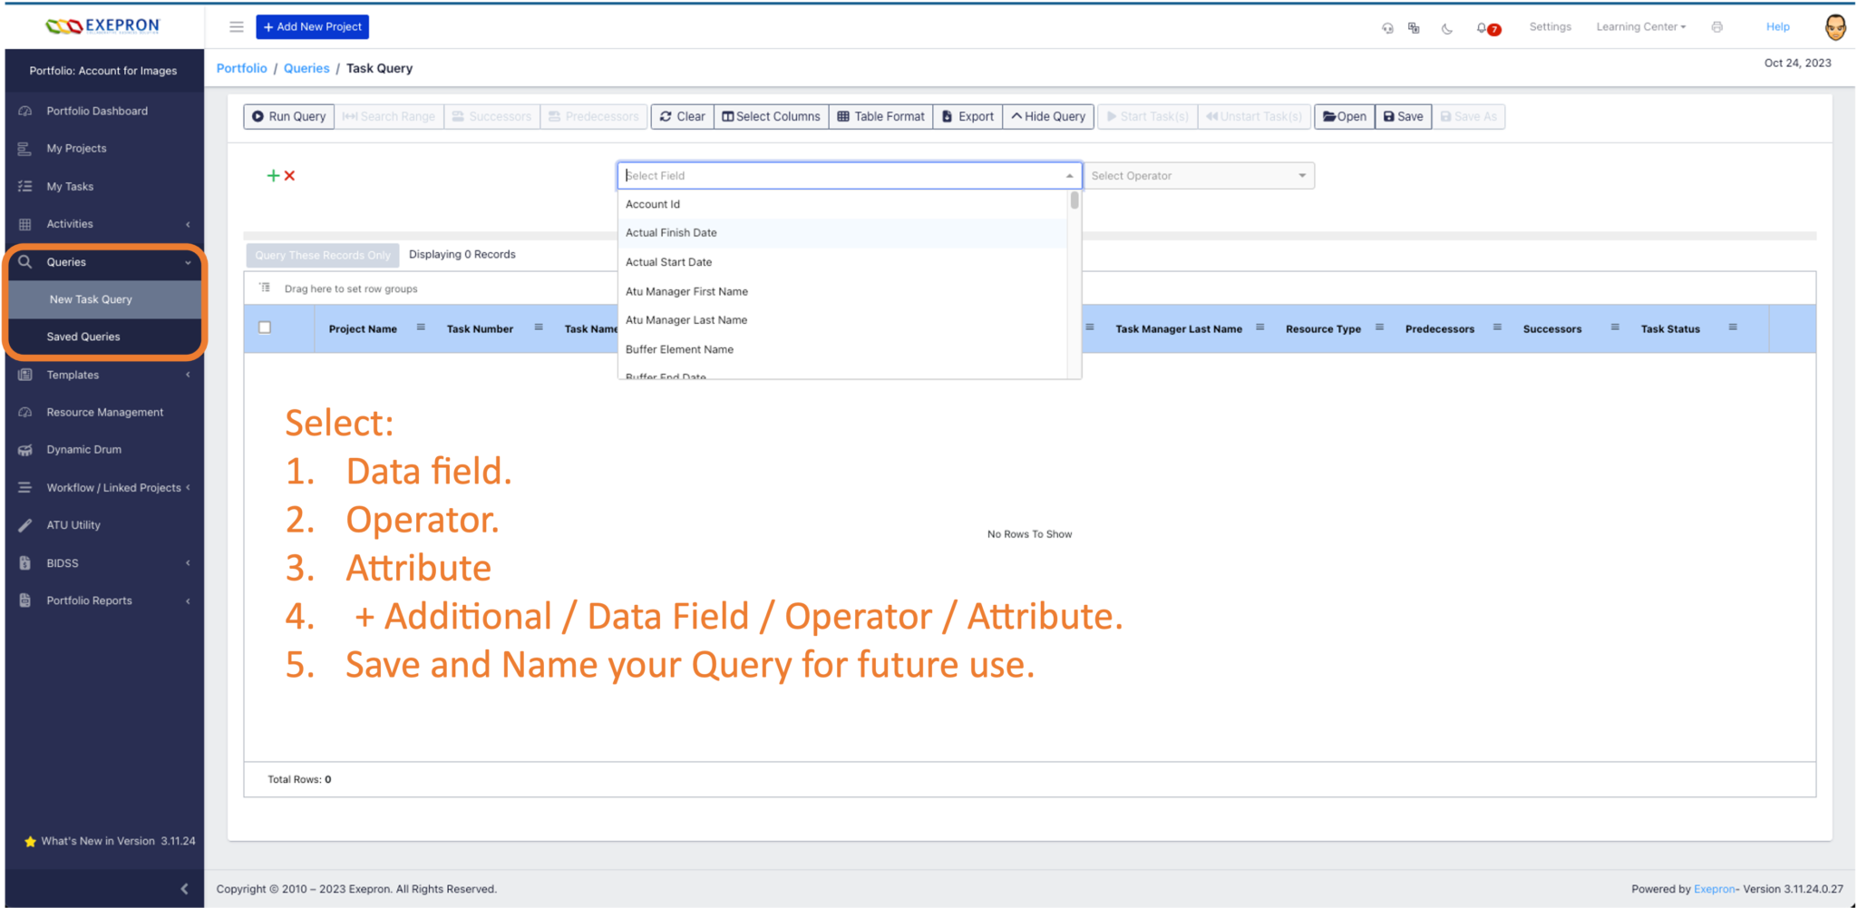The width and height of the screenshot is (1857, 908).
Task: Select New Task Query in the sidebar
Action: pos(90,298)
